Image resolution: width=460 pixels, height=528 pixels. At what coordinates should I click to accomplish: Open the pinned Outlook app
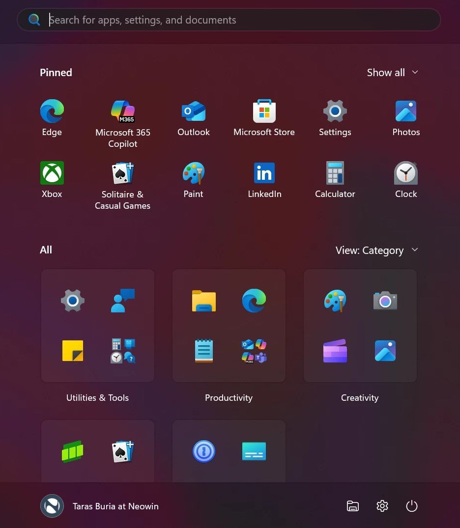(194, 117)
